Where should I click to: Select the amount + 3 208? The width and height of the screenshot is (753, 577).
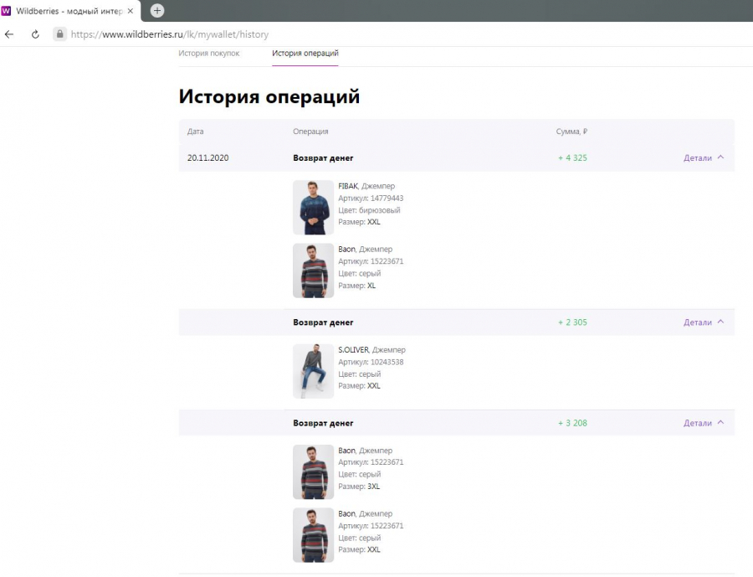[x=572, y=423]
